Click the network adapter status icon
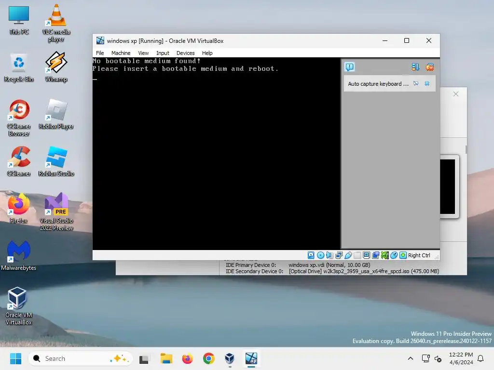Image resolution: width=494 pixels, height=370 pixels. [x=339, y=255]
